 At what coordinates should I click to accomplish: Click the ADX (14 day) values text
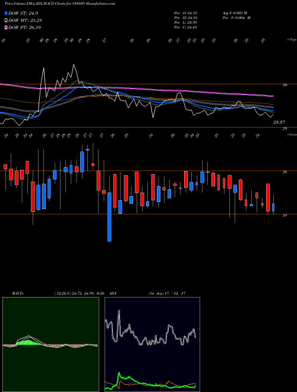point(167,293)
